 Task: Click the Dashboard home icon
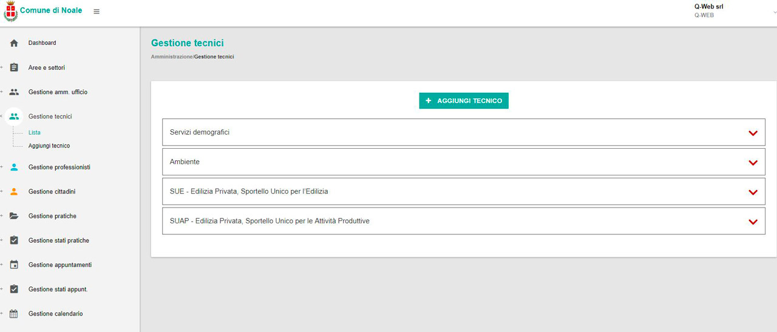pyautogui.click(x=14, y=43)
